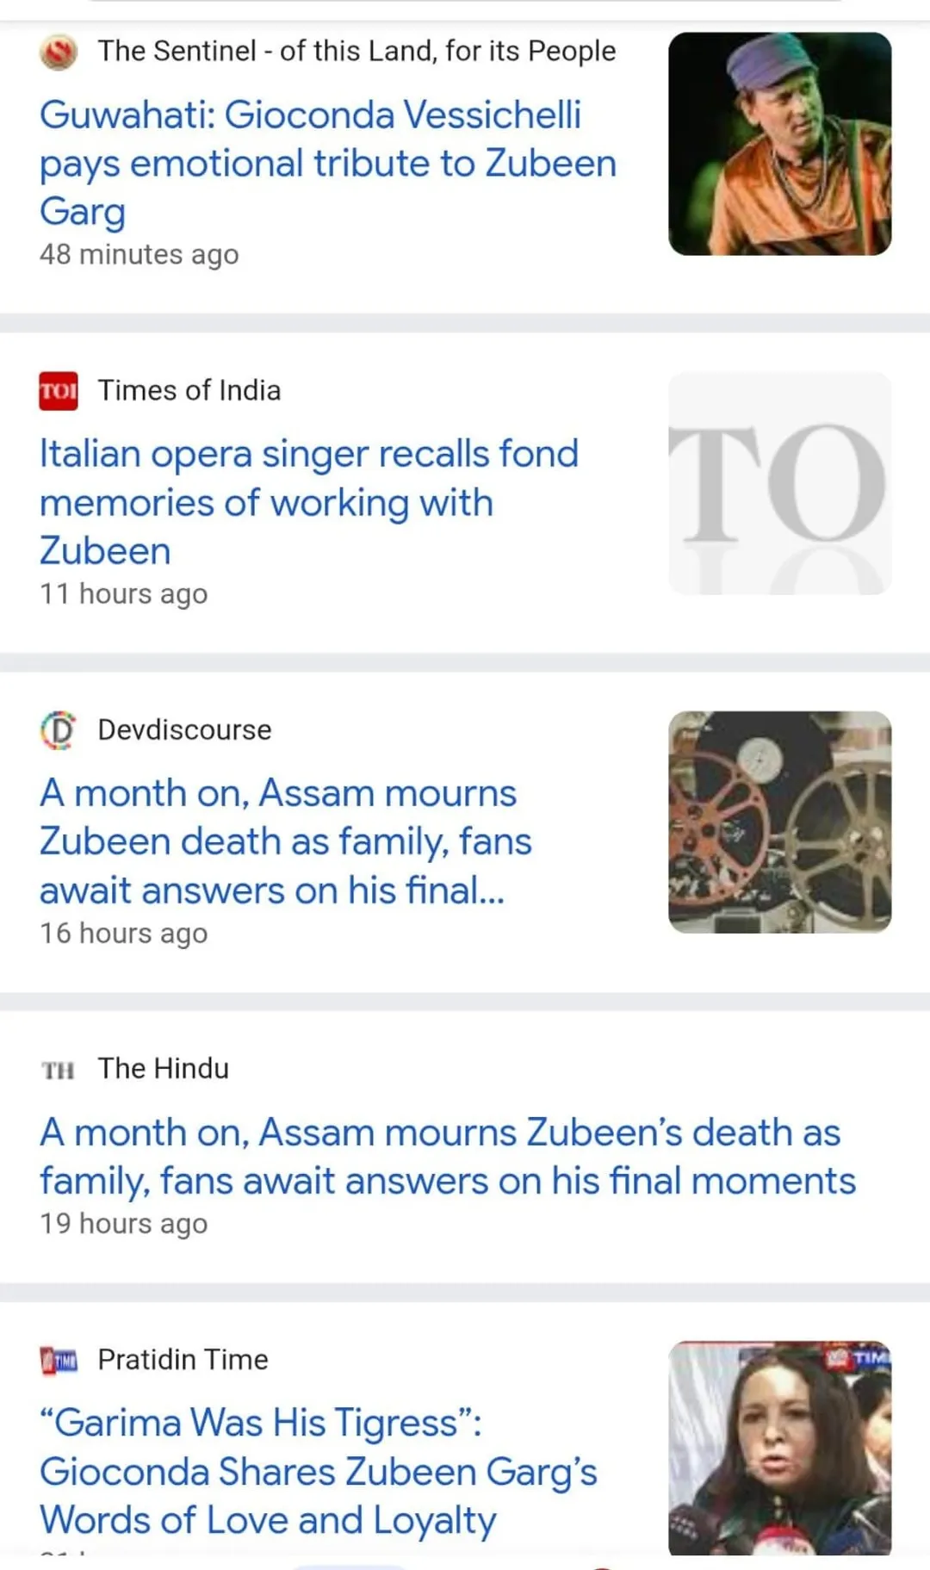Tap the Times of India source name

(x=189, y=391)
